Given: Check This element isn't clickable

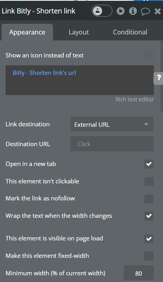Looking at the screenshot, I should point(149,181).
